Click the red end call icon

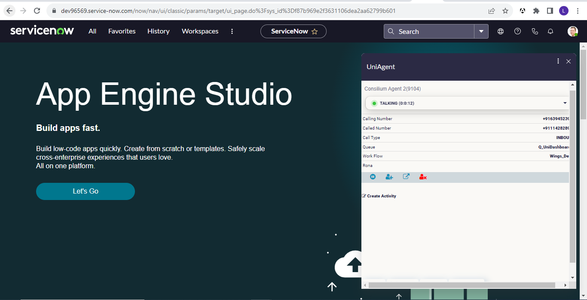click(423, 177)
